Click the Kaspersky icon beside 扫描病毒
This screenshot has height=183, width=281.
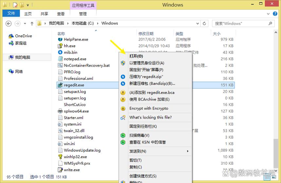[123, 136]
